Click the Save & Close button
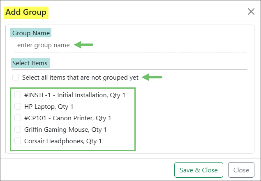This screenshot has width=261, height=181. click(199, 170)
